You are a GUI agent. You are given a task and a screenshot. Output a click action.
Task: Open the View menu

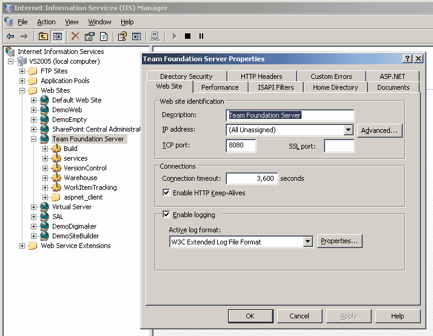[x=72, y=22]
